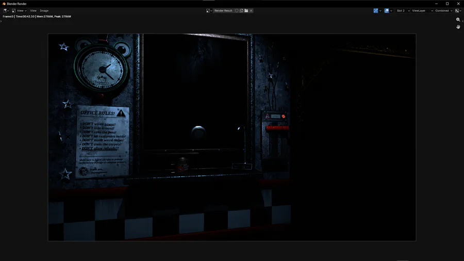Open the ViewLayer dropdown
The image size is (464, 261).
pyautogui.click(x=422, y=11)
